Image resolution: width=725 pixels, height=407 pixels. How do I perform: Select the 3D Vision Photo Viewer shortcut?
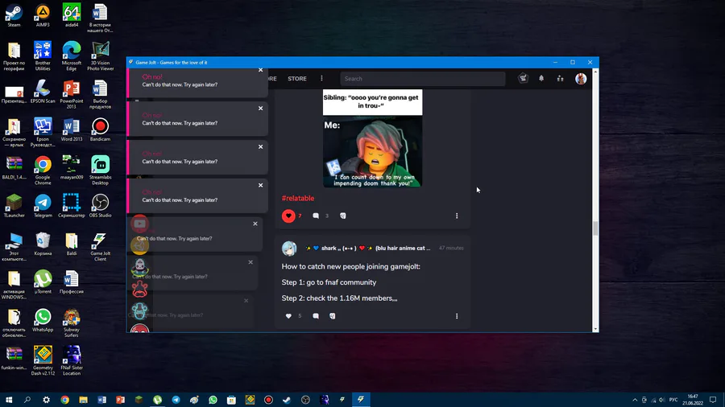click(101, 57)
